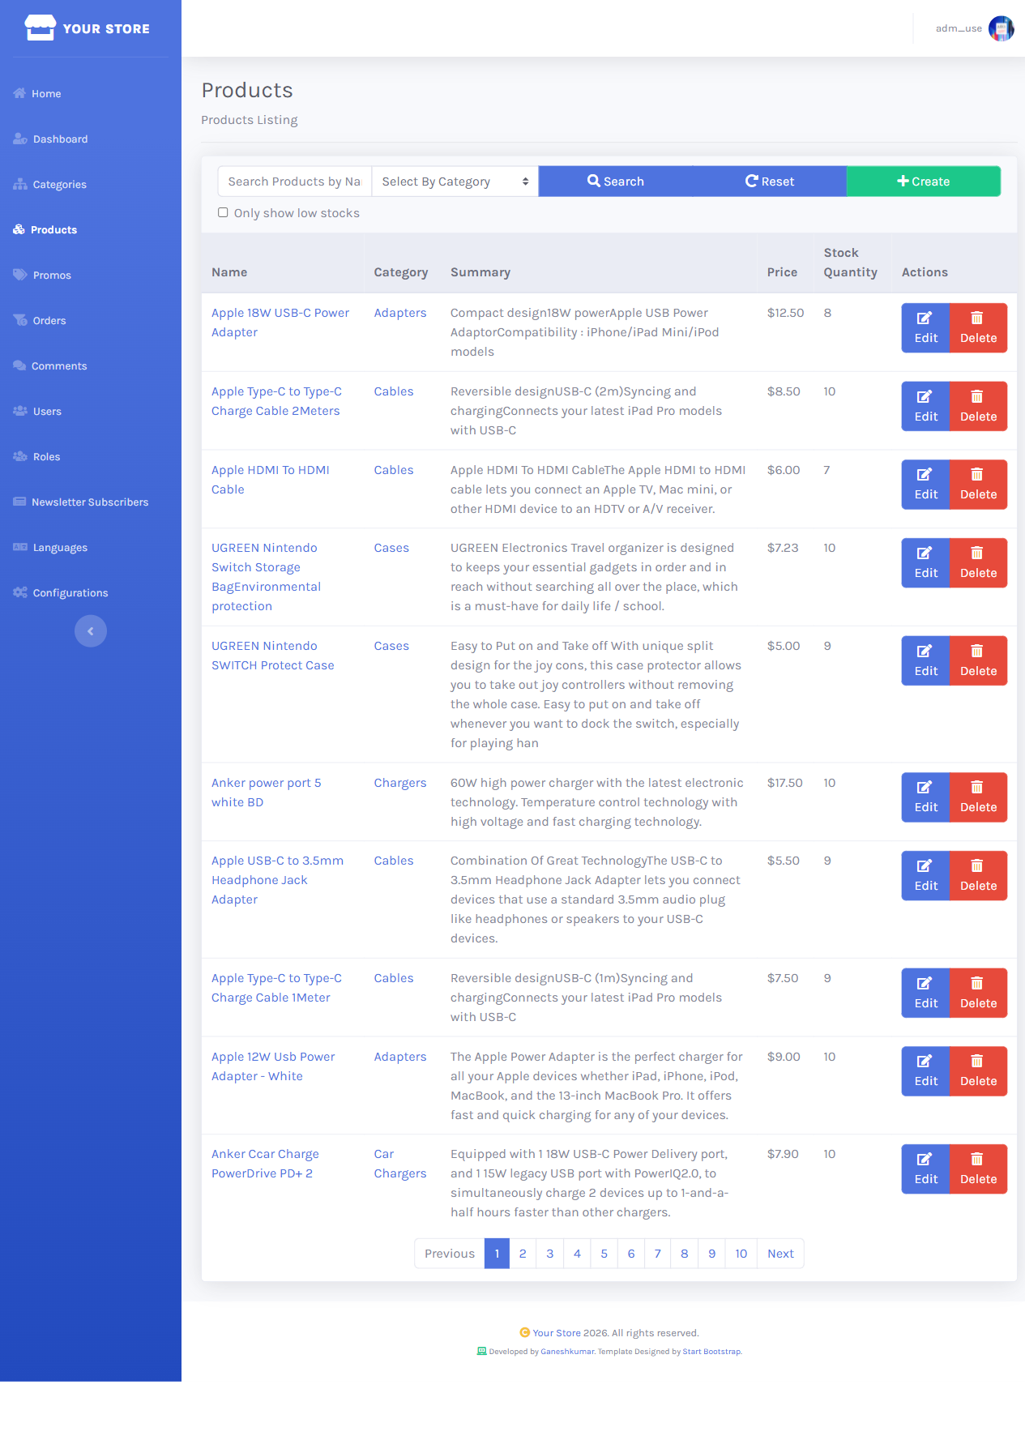Open Languages menu label
The width and height of the screenshot is (1025, 1440).
tap(60, 547)
